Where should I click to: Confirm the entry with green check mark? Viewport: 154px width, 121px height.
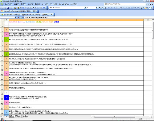click(21, 18)
